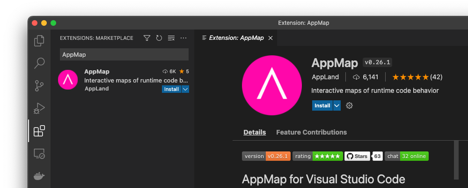Open the manage gear for AppMap extension

pos(349,105)
